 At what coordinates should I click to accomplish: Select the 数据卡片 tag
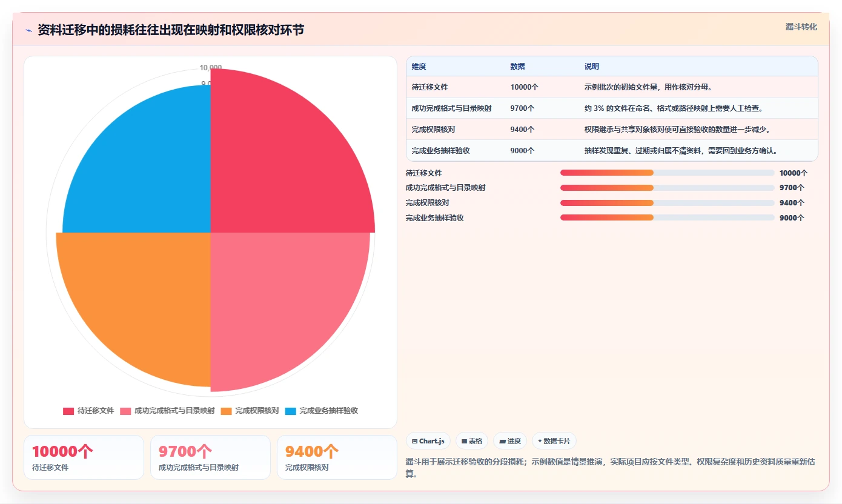554,441
